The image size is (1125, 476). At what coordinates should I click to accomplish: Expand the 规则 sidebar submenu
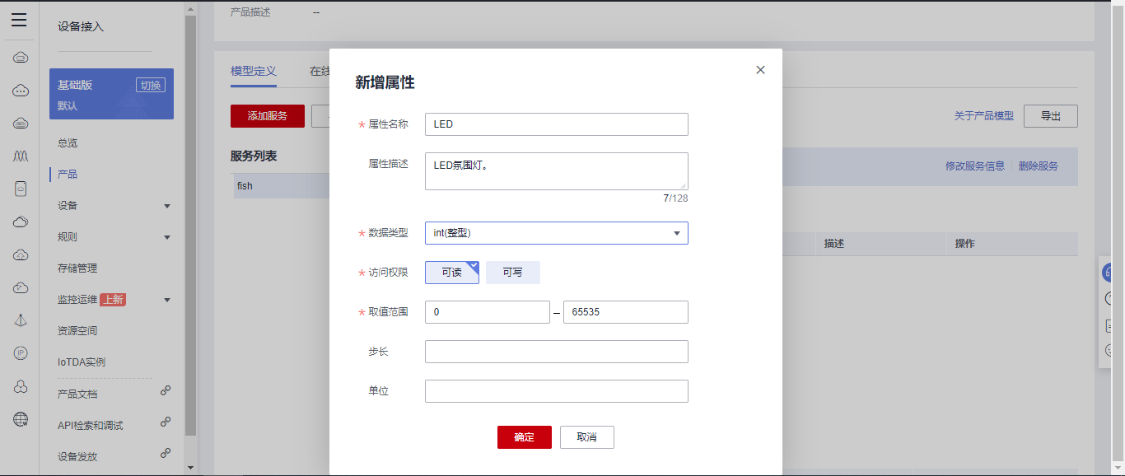[167, 237]
